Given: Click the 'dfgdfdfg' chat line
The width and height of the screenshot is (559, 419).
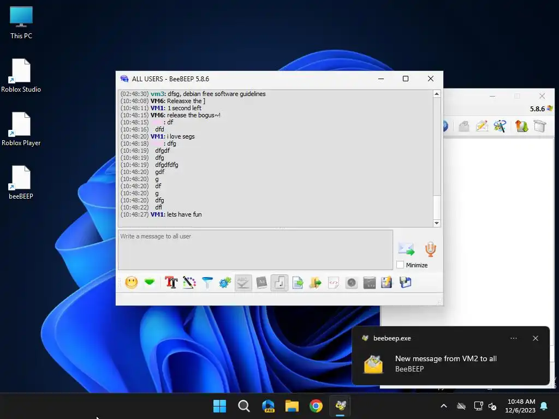Looking at the screenshot, I should [166, 165].
